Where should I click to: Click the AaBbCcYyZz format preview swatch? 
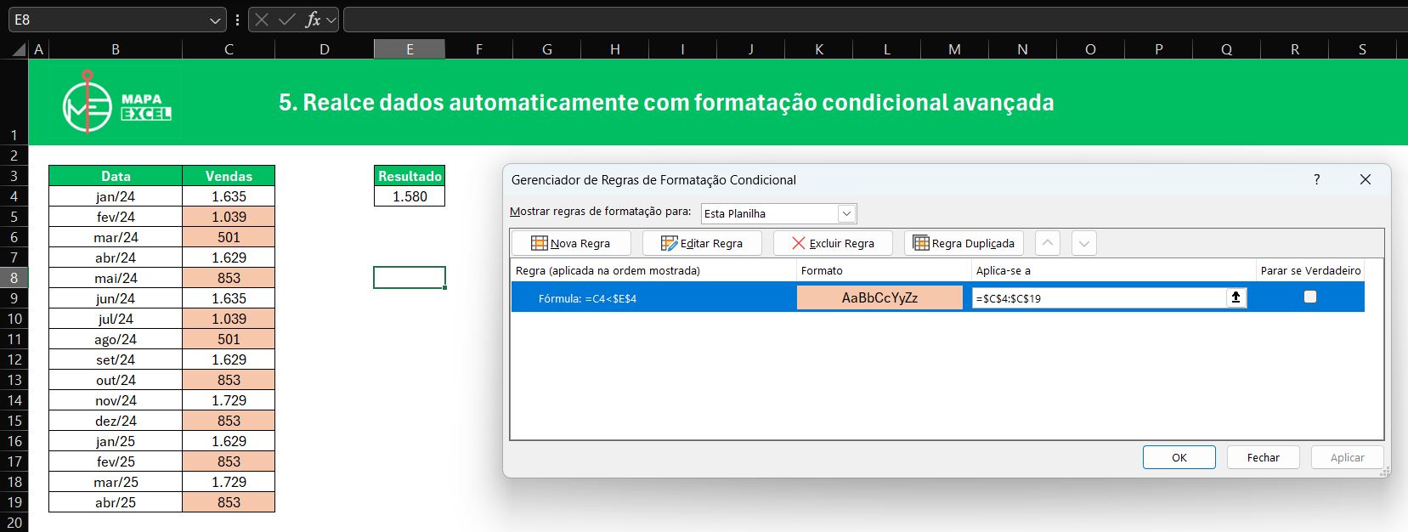(x=879, y=297)
